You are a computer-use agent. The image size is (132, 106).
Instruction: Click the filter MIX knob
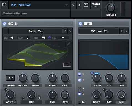pyautogui.click(x=121, y=94)
